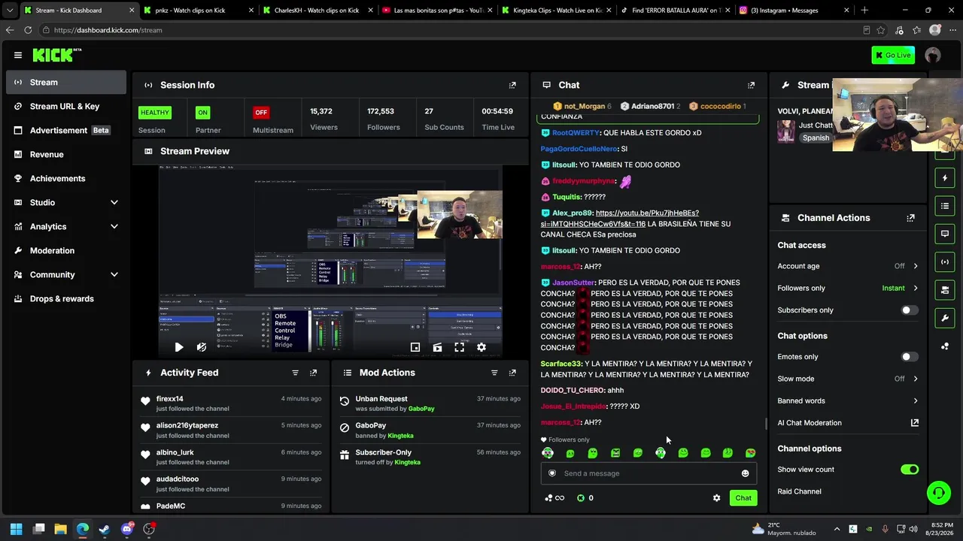The height and width of the screenshot is (541, 963).
Task: Open Windows Start menu
Action: [17, 529]
